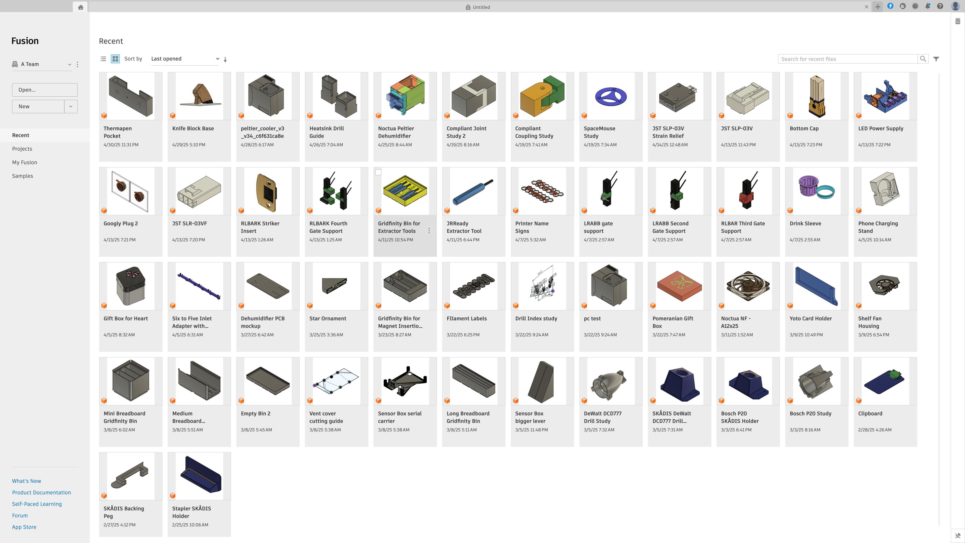Open the Vent cover cutting guide thumbnail
The height and width of the screenshot is (543, 965).
(336, 381)
